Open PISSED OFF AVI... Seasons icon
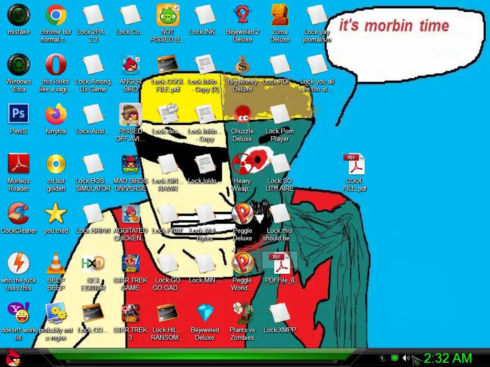This screenshot has width=490, height=367. [x=131, y=114]
